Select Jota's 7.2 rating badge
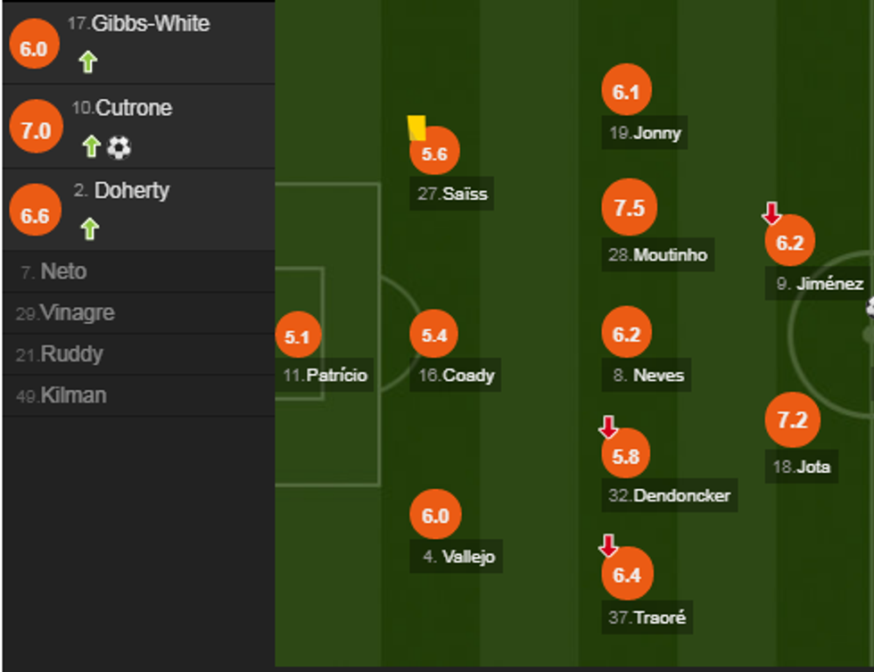This screenshot has height=672, width=874. click(792, 419)
